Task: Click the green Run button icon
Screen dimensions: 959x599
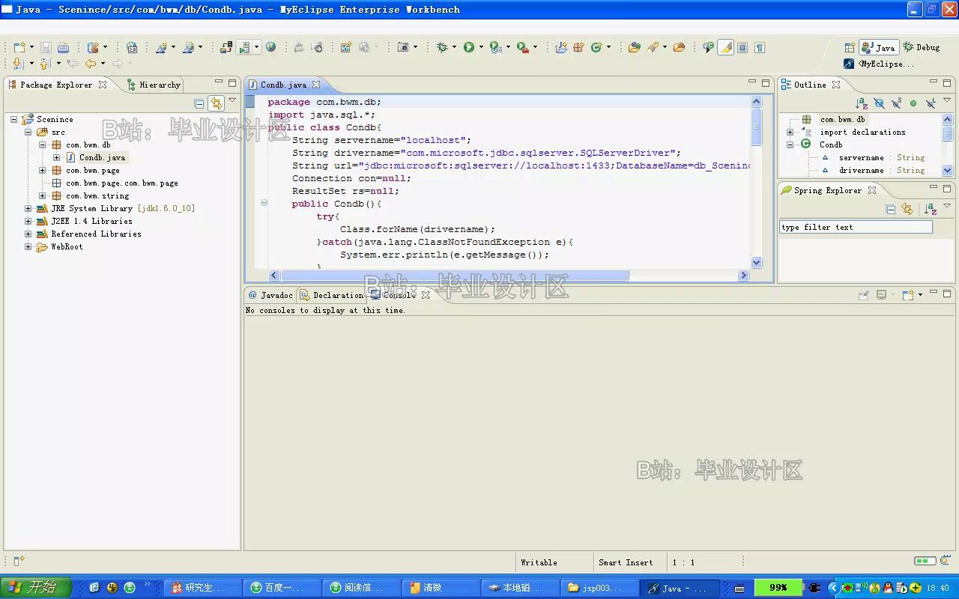Action: pos(469,47)
